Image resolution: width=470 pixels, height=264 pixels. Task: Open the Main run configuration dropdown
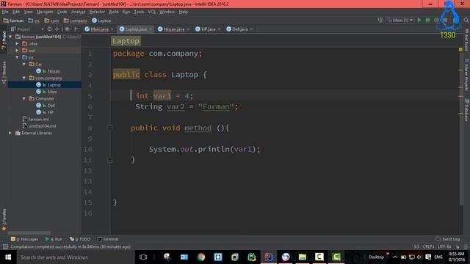(400, 20)
